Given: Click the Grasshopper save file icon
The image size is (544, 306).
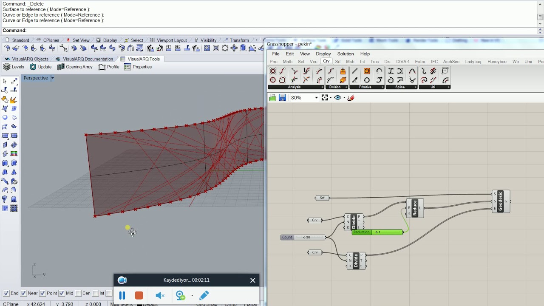Looking at the screenshot, I should pyautogui.click(x=282, y=98).
